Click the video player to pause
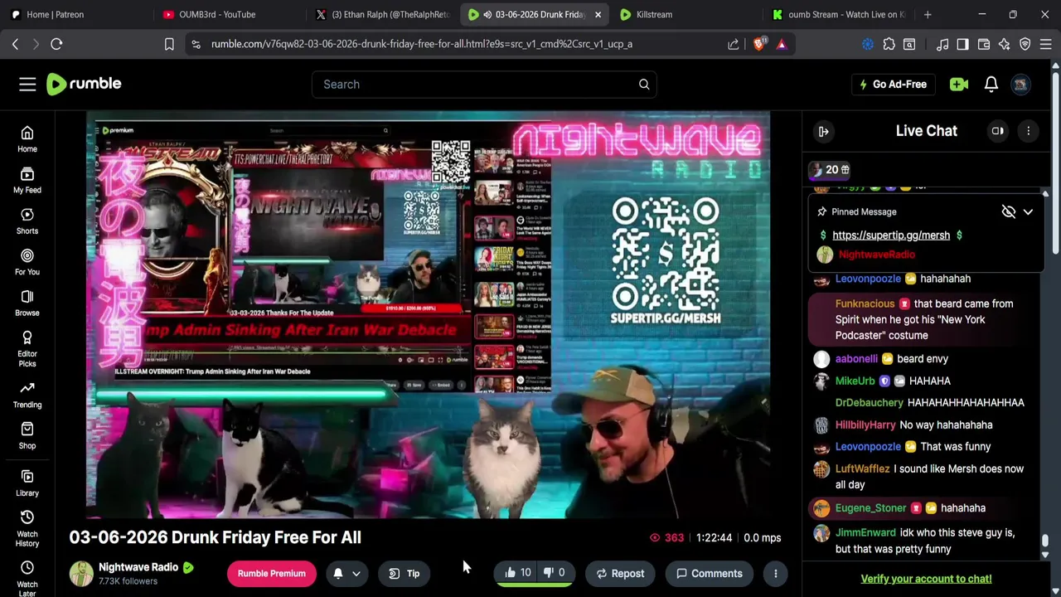This screenshot has width=1061, height=597. 428,315
